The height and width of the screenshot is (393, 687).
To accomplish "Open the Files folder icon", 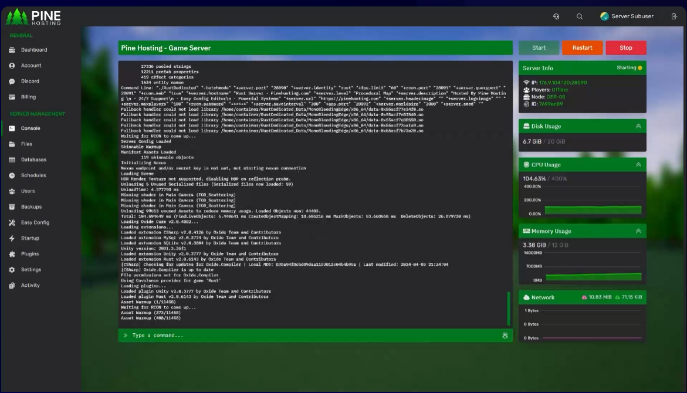I will tap(12, 144).
